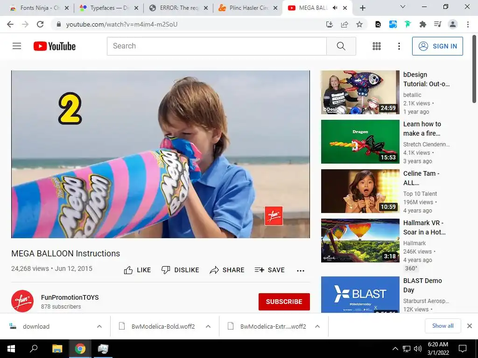Open the YouTube apps grid

[x=377, y=46]
